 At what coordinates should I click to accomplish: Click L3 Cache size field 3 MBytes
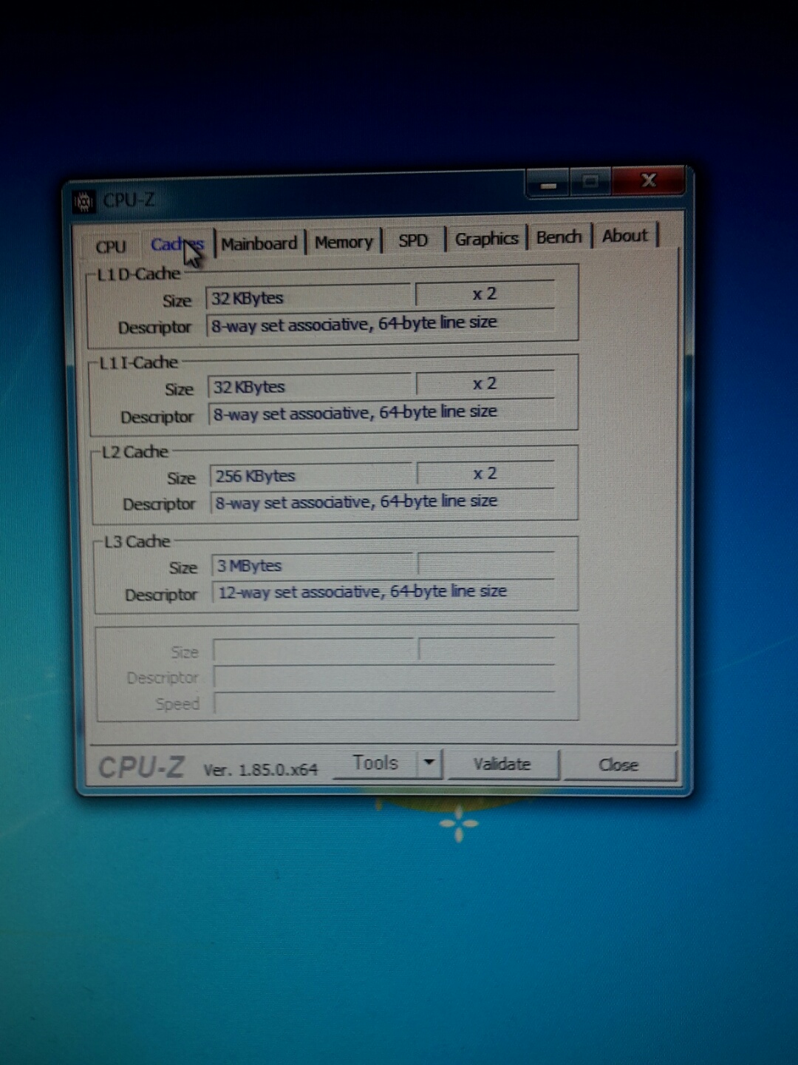point(313,566)
